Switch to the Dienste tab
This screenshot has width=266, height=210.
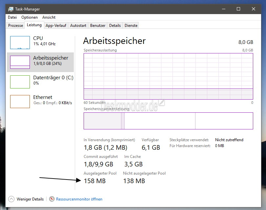click(131, 26)
